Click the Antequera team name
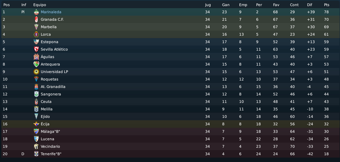The width and height of the screenshot is (340, 162). pos(50,64)
